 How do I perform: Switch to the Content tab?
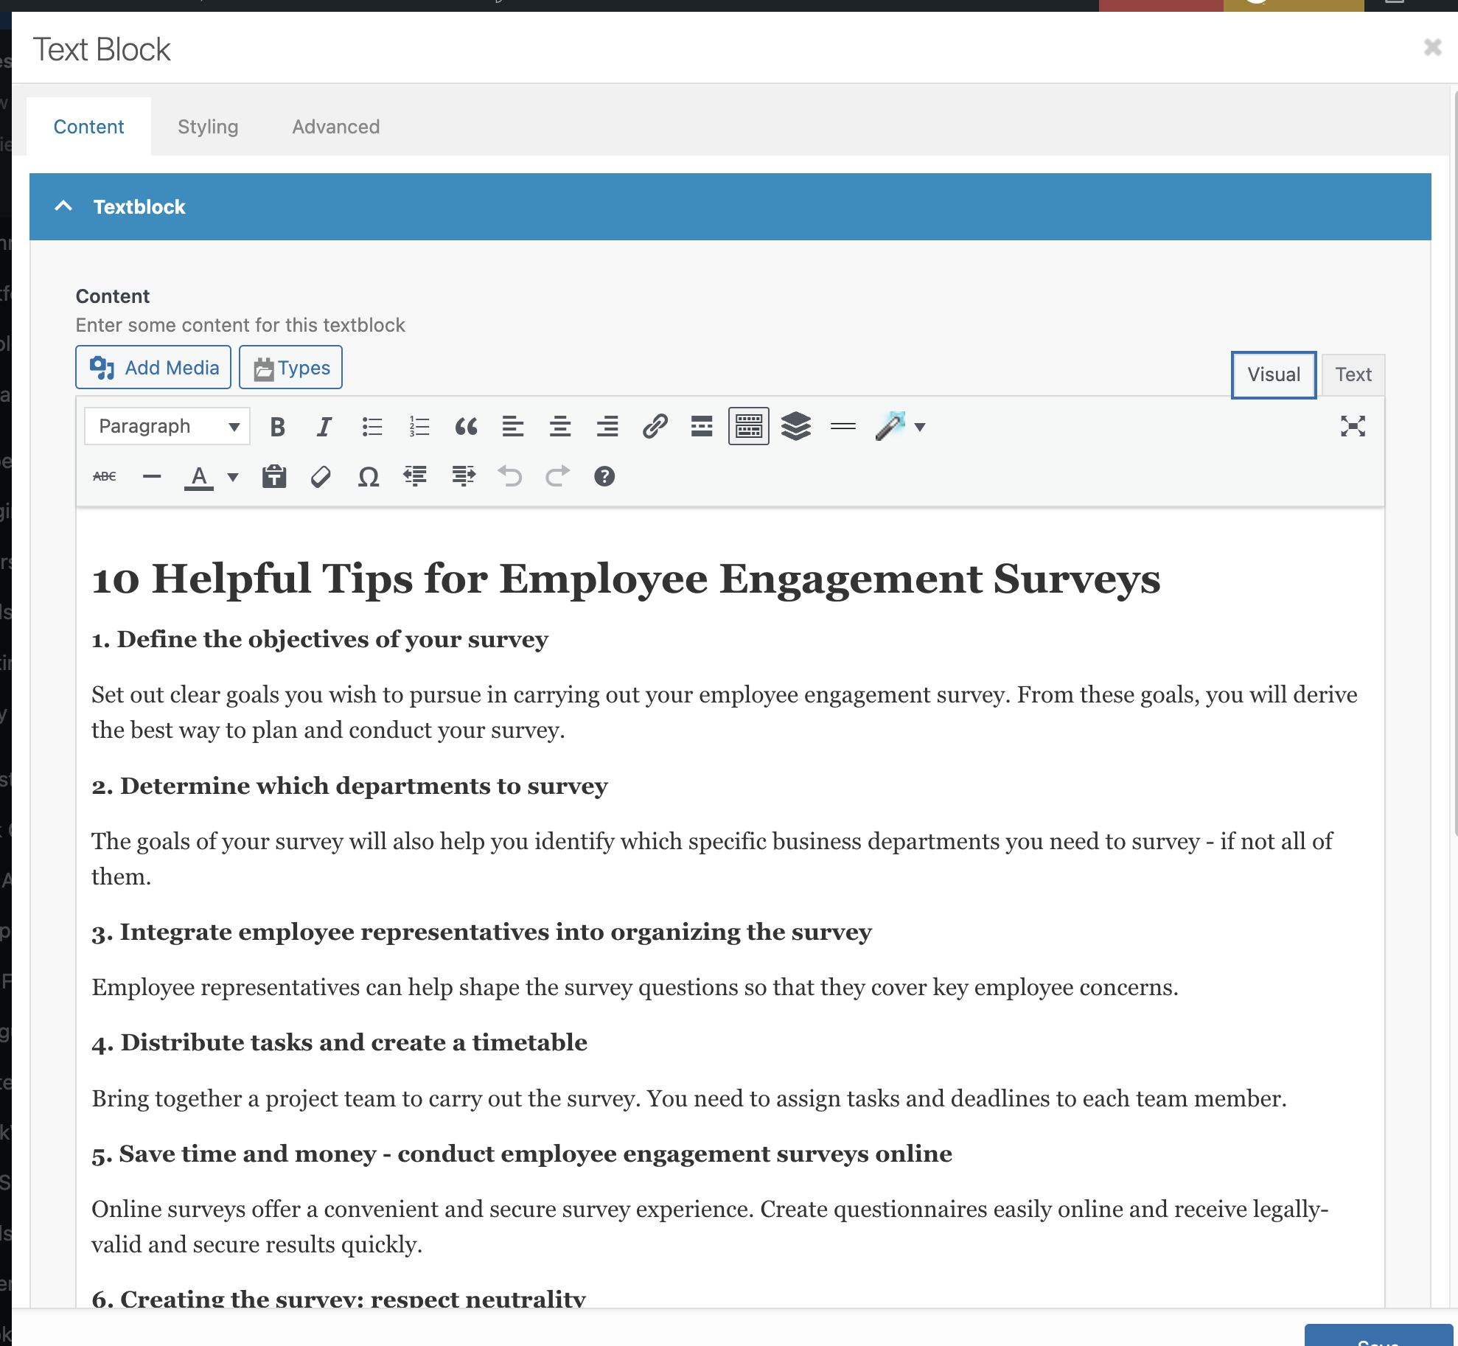tap(88, 127)
